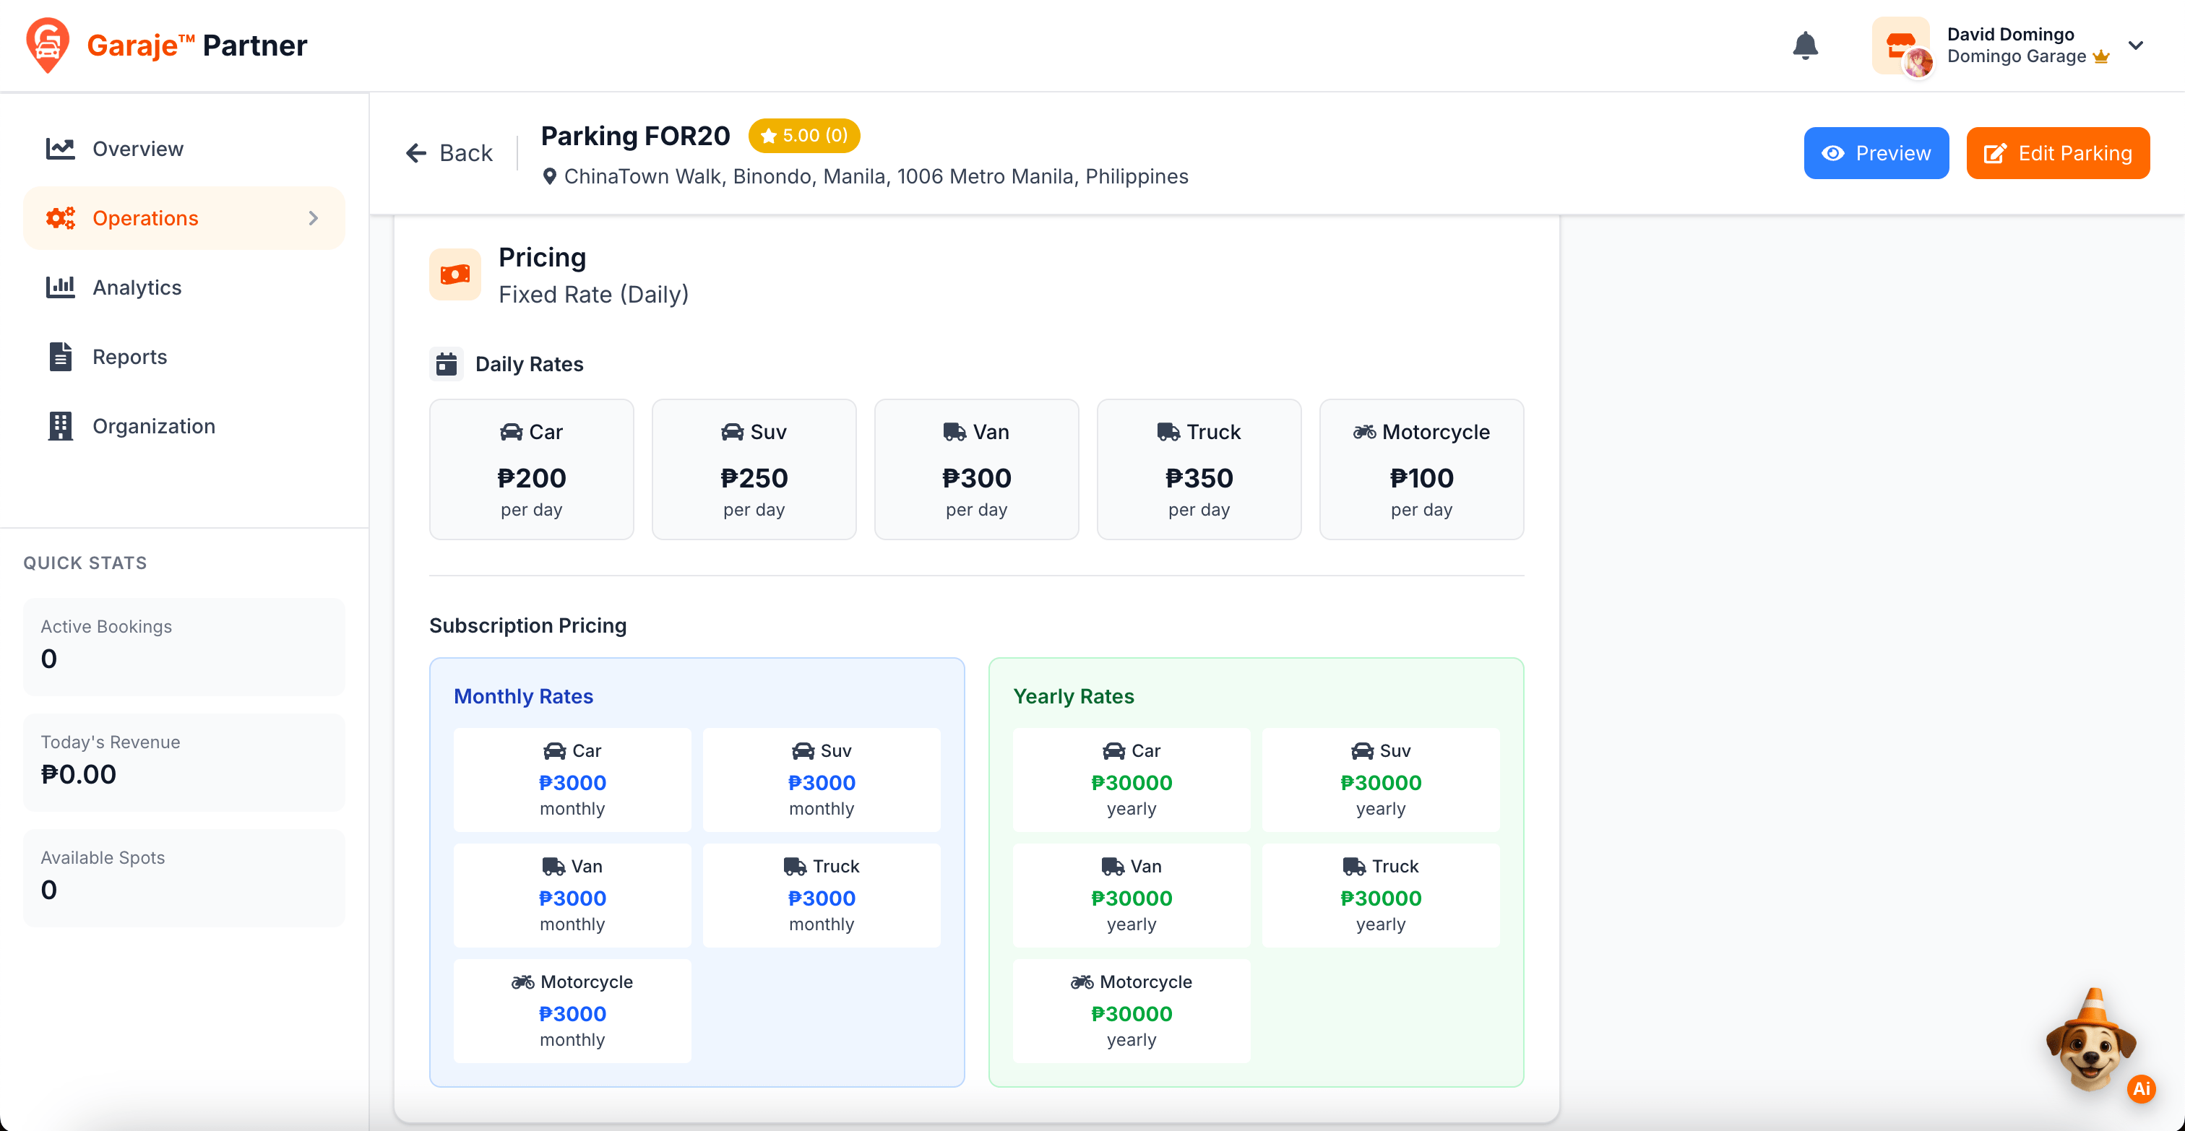This screenshot has height=1131, width=2185.
Task: Open Analytics in the sidebar
Action: click(x=137, y=287)
